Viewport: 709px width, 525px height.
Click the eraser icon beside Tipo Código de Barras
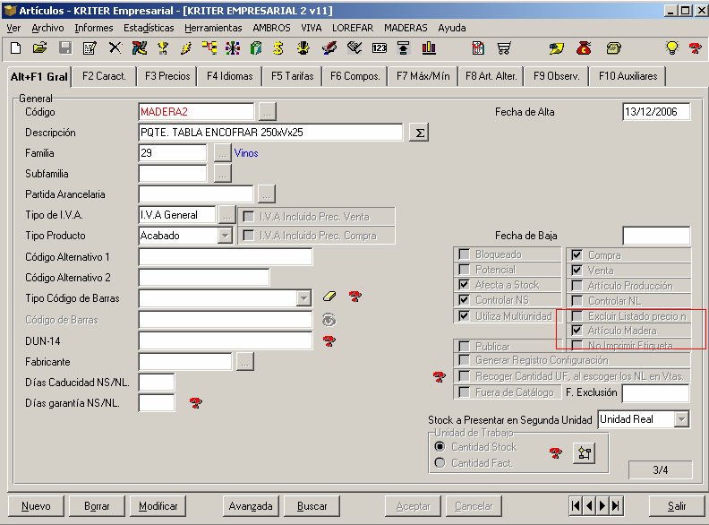click(x=329, y=297)
